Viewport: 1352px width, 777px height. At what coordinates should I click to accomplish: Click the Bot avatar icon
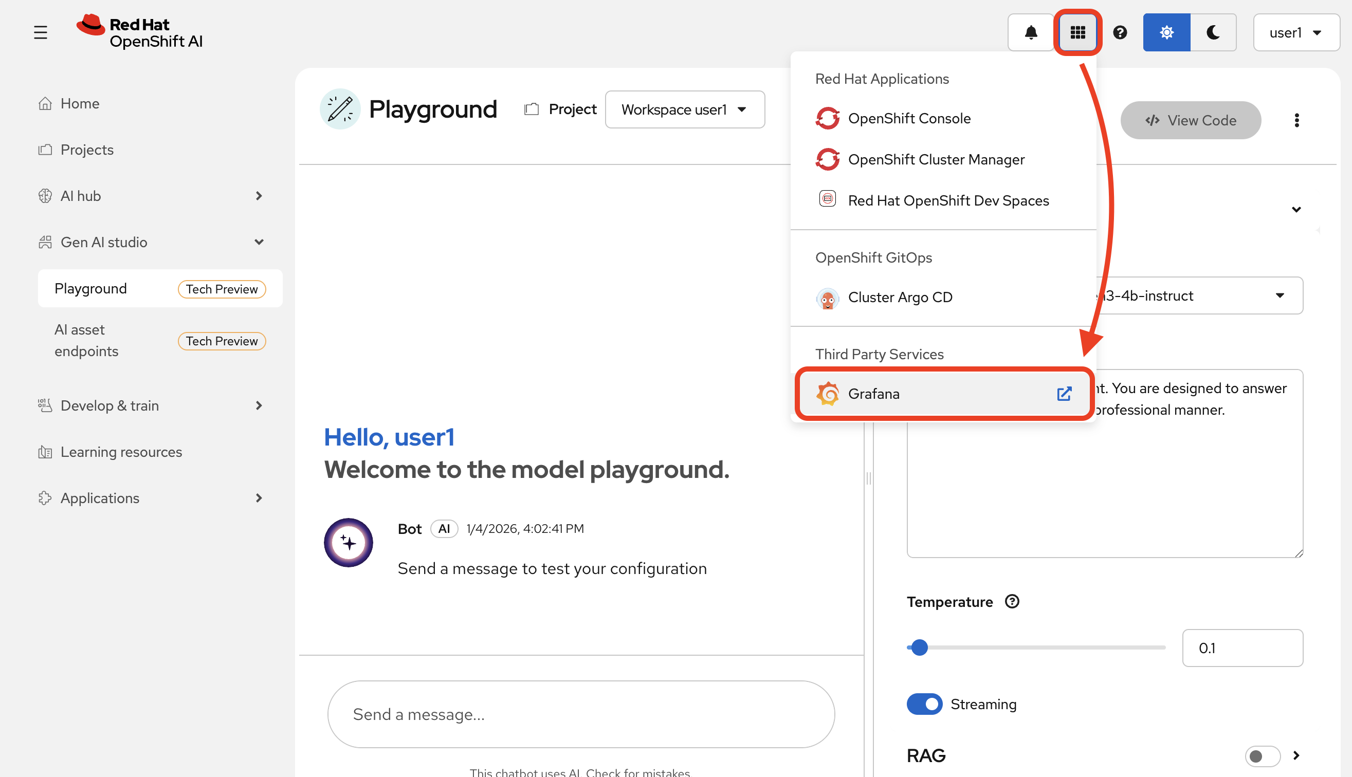348,542
